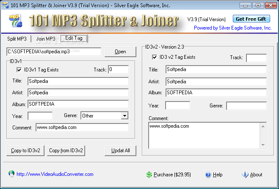279x189 pixels.
Task: Click the ID3v2 Title field
Action: coord(216,69)
